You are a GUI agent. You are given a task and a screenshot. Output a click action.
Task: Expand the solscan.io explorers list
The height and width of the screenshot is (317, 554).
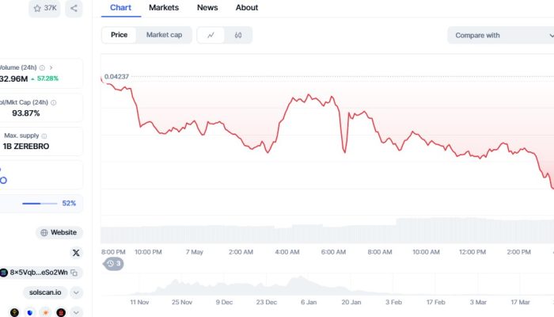76,292
